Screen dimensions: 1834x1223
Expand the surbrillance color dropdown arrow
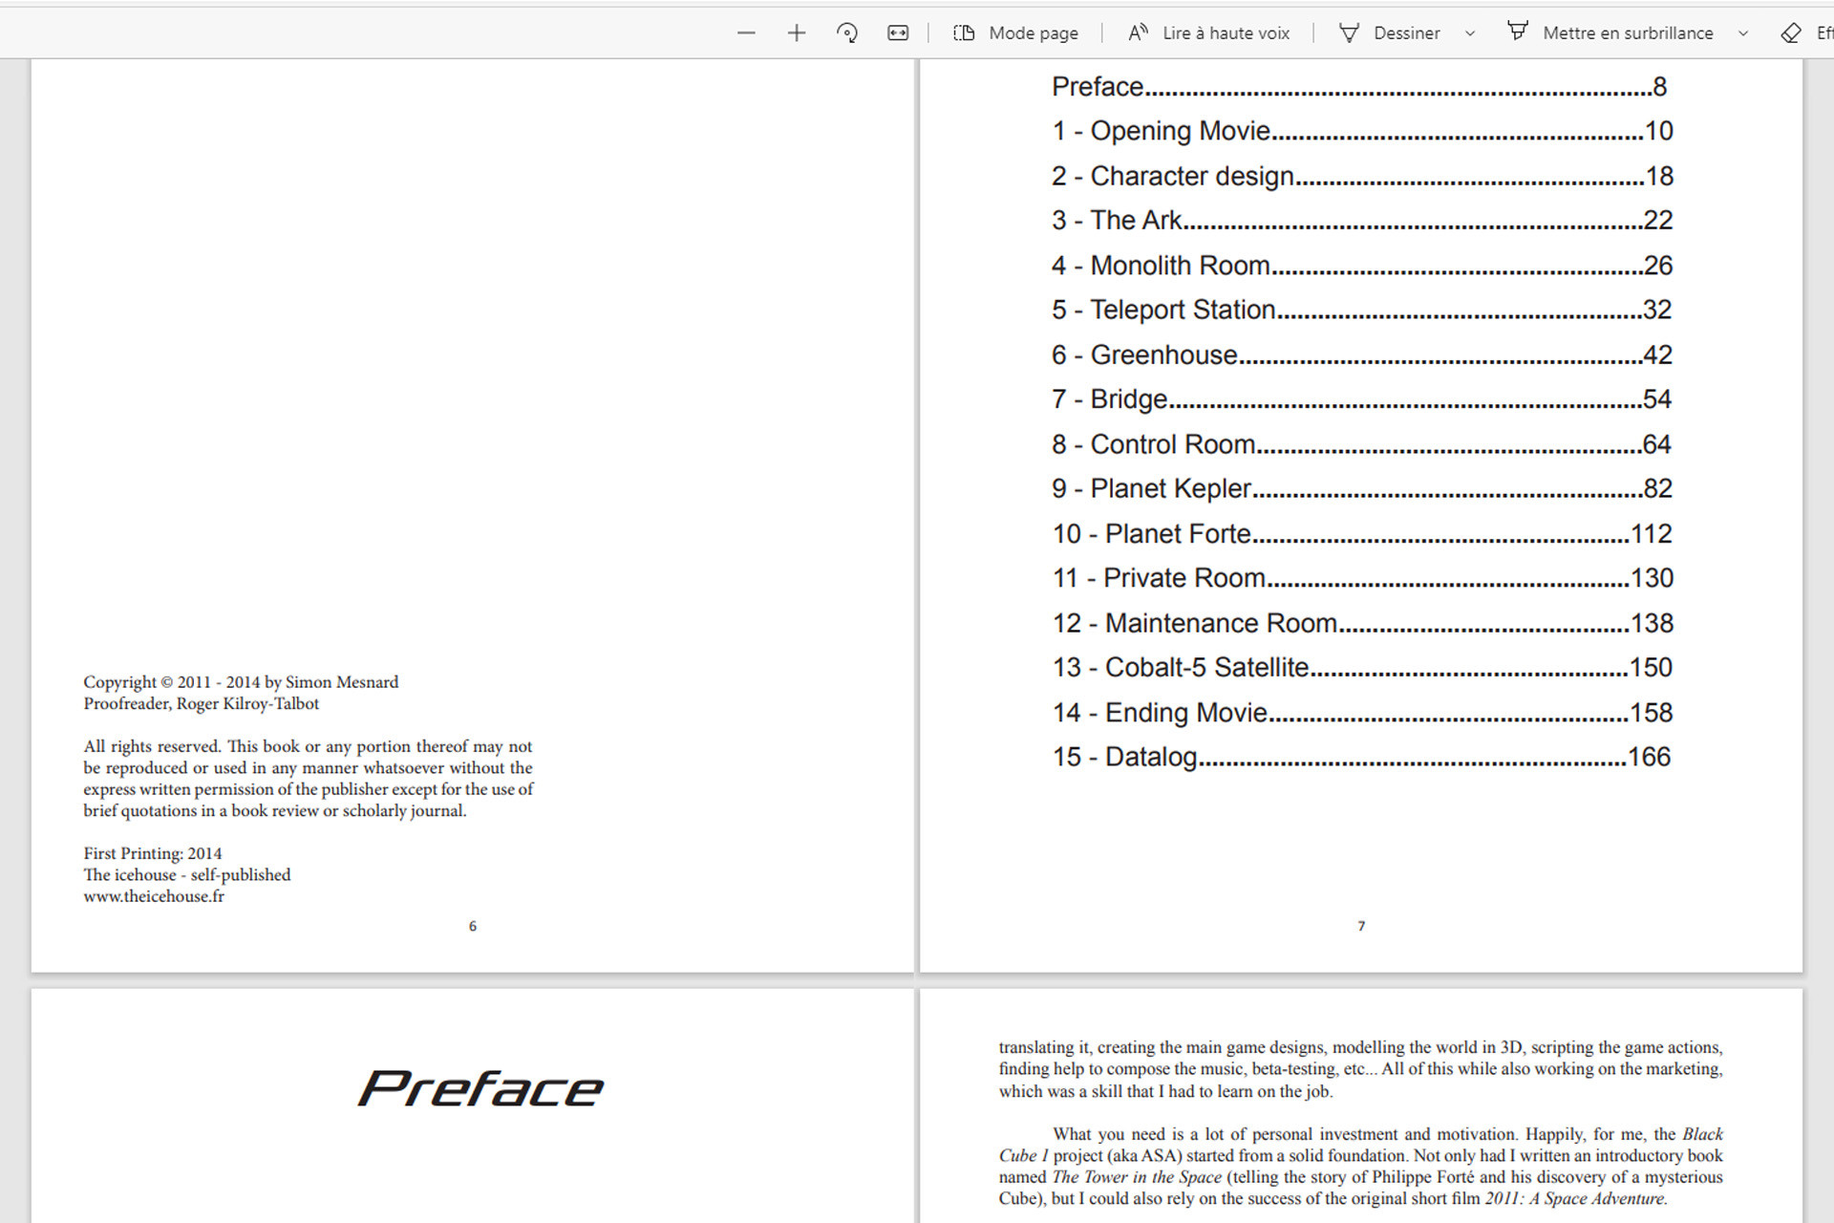click(x=1743, y=33)
